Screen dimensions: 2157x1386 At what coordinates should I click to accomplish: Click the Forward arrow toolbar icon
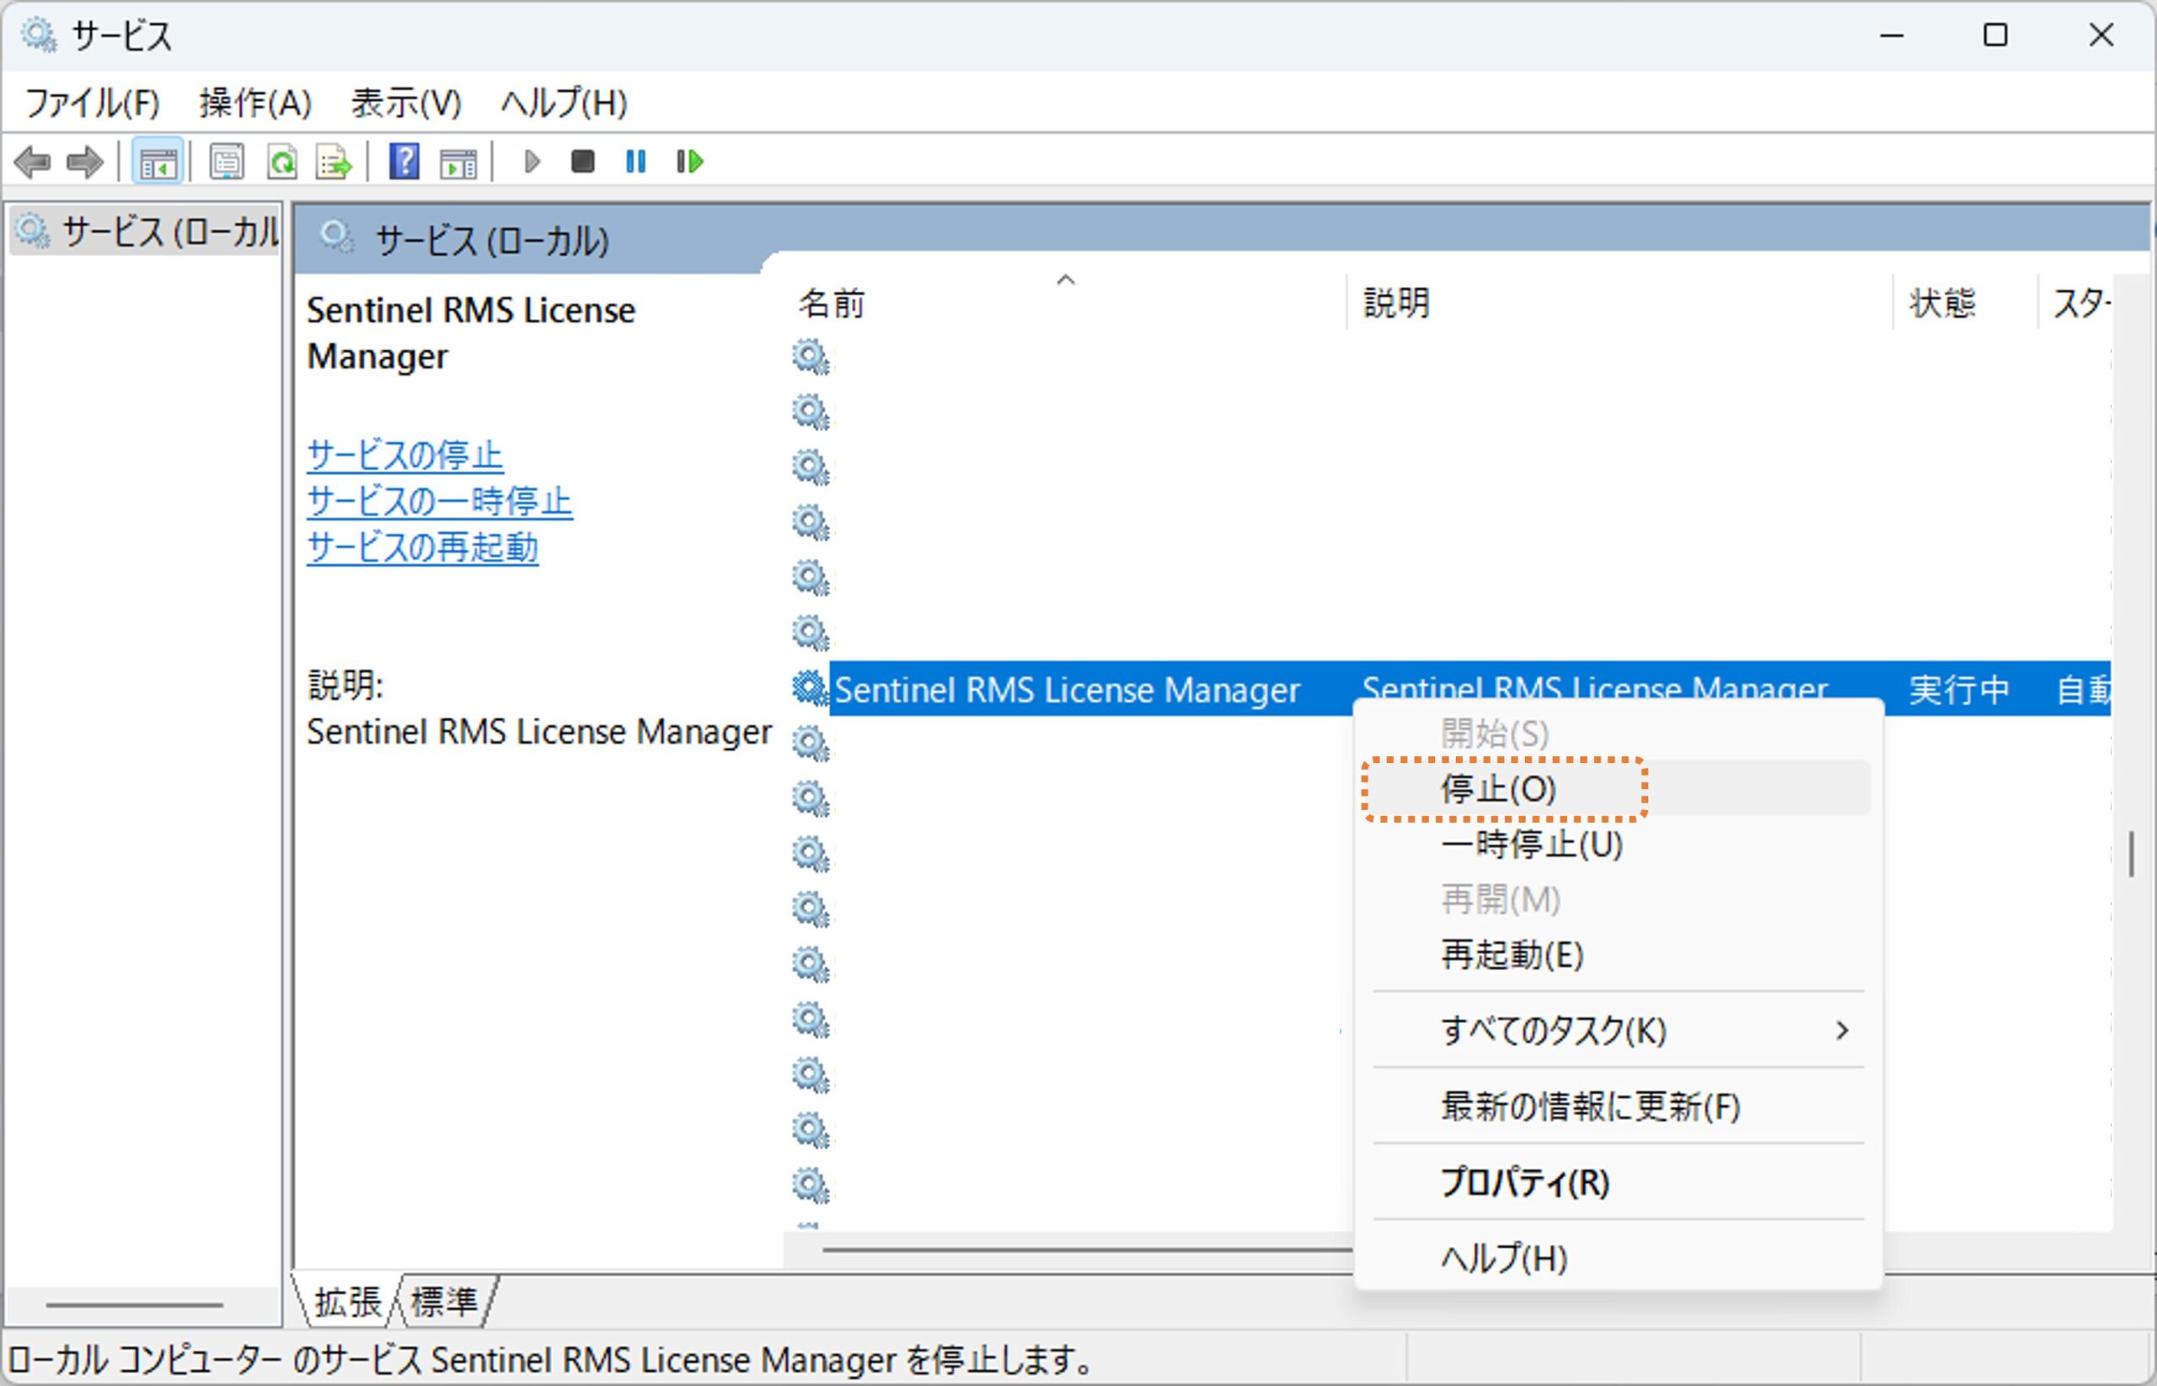pos(86,163)
